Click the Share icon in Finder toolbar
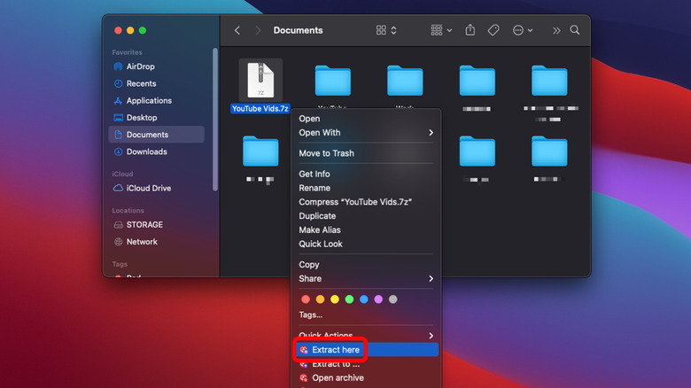The image size is (691, 388). coord(470,30)
